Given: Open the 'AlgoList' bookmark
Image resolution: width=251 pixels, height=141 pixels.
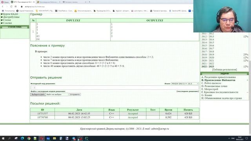Looking at the screenshot, I should tap(121, 11).
